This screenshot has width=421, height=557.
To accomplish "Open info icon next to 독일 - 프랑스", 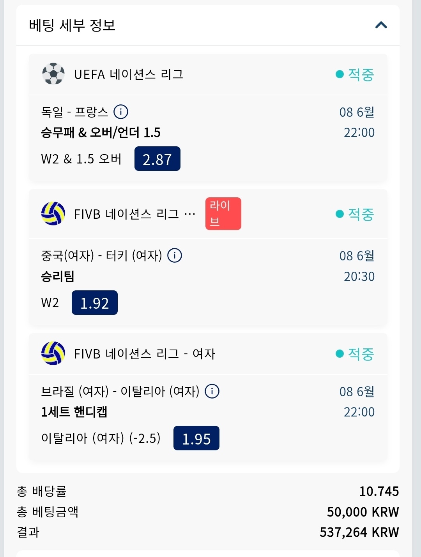I will coord(121,112).
